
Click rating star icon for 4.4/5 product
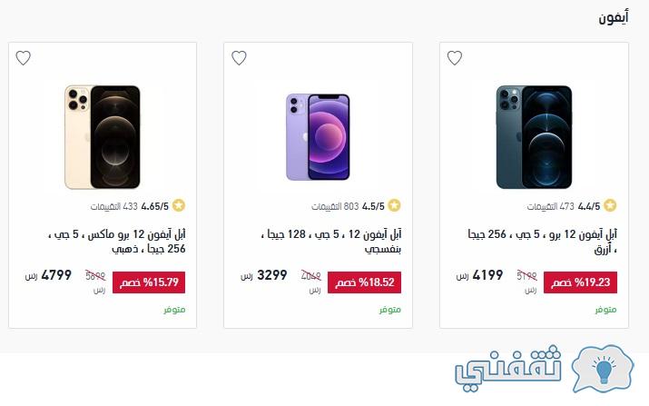point(610,205)
